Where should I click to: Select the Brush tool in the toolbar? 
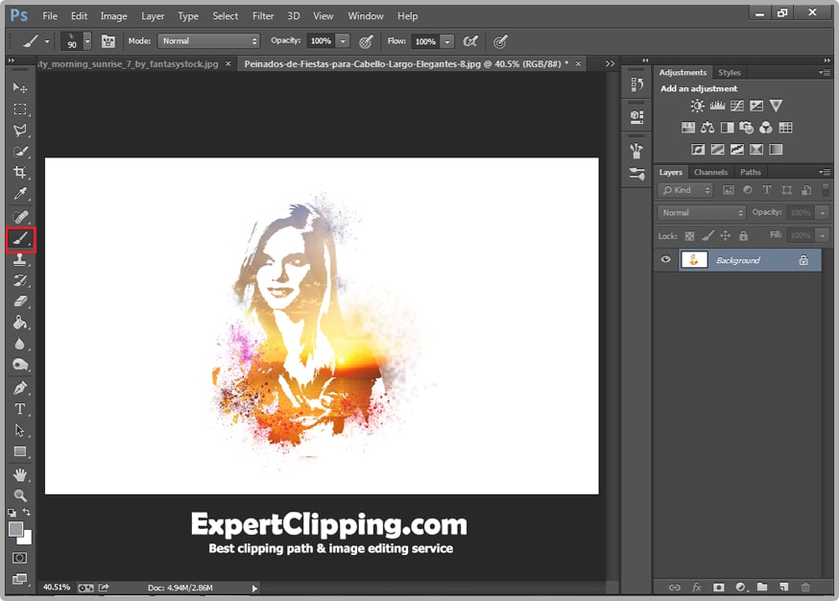pyautogui.click(x=19, y=239)
